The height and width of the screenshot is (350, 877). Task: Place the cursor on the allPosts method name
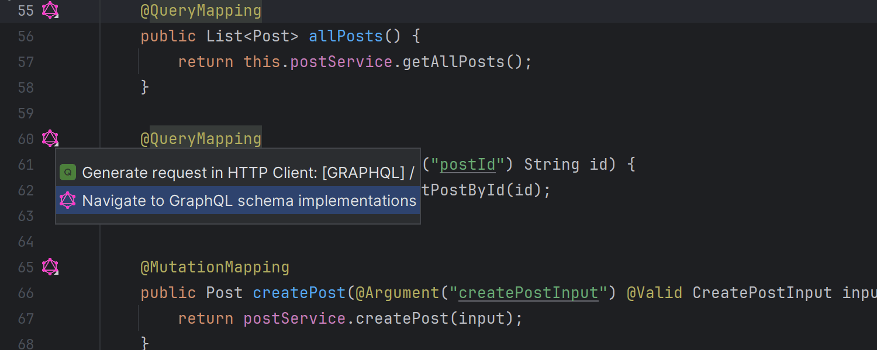click(x=346, y=36)
